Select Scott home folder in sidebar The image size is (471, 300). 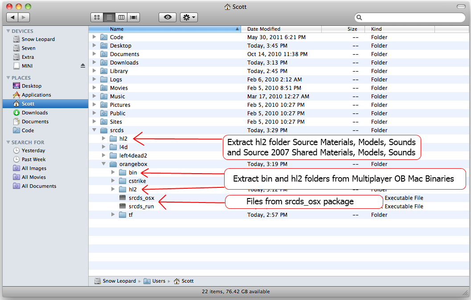pyautogui.click(x=45, y=104)
